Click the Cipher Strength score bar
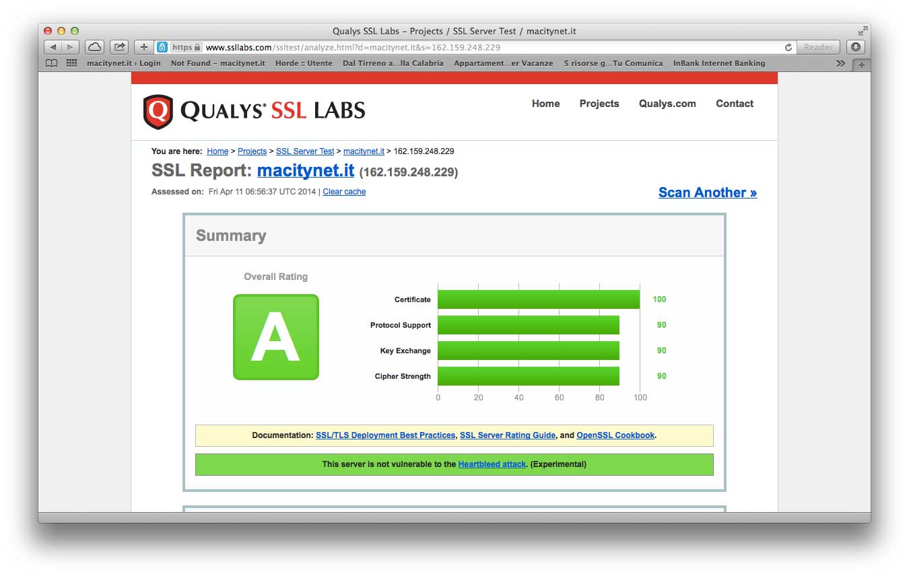The width and height of the screenshot is (909, 576). click(x=529, y=376)
